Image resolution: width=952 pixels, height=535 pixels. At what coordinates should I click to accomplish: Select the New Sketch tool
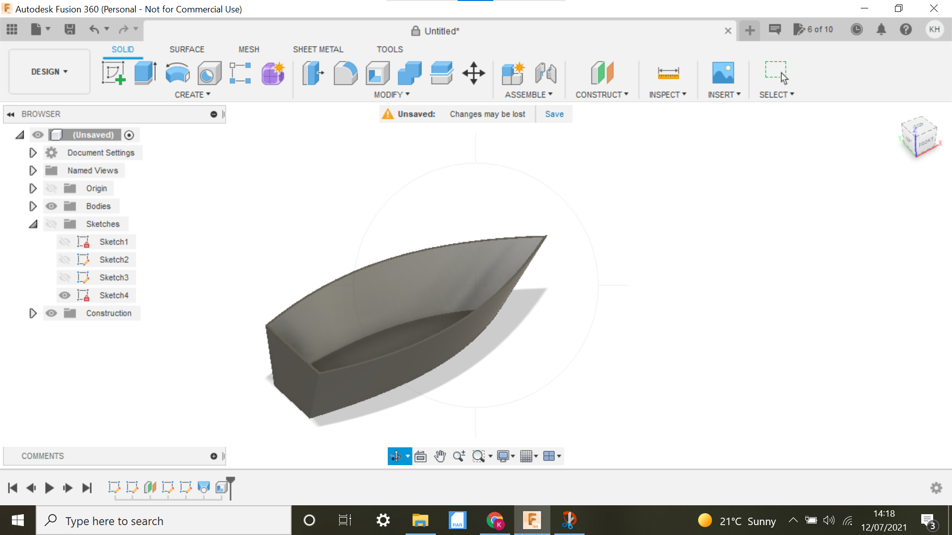(115, 72)
